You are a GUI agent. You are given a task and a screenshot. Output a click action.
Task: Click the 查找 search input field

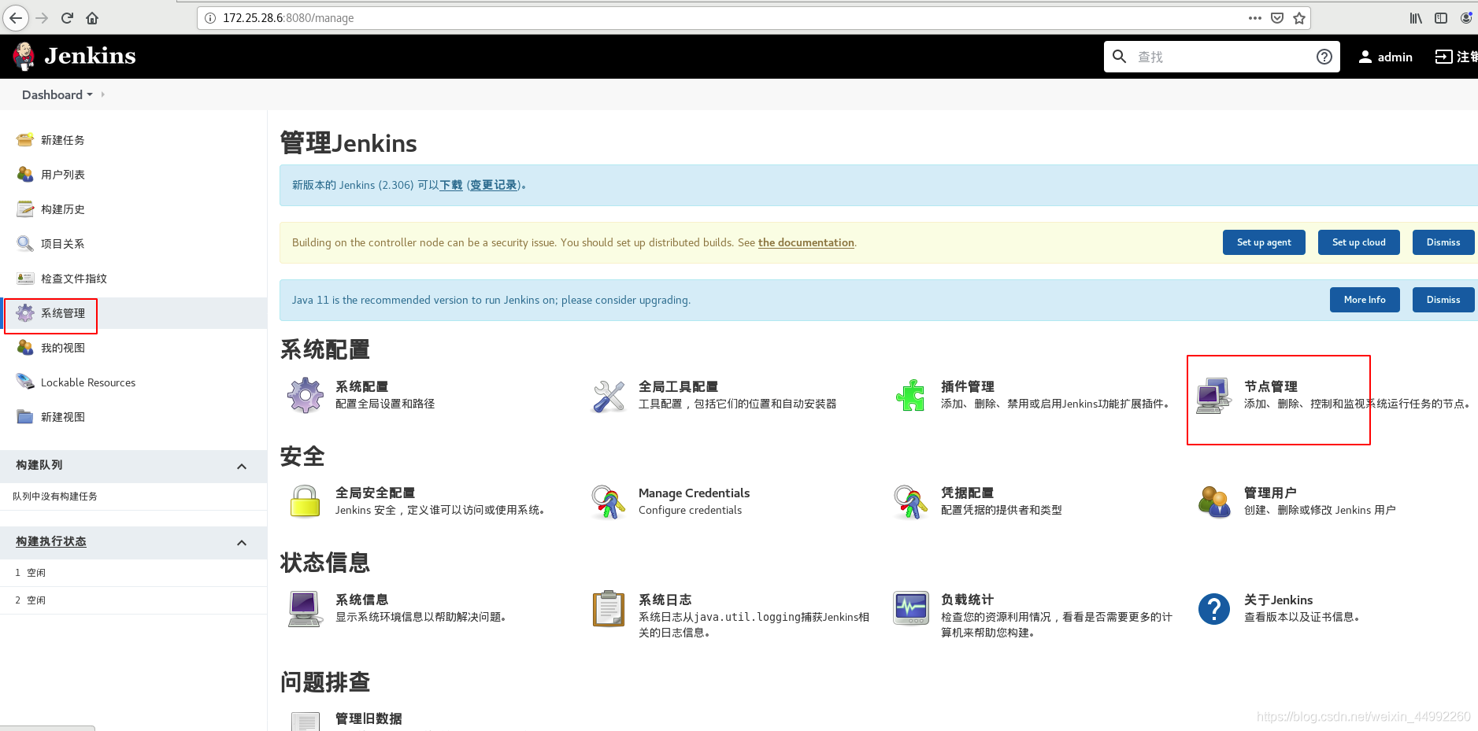1222,57
